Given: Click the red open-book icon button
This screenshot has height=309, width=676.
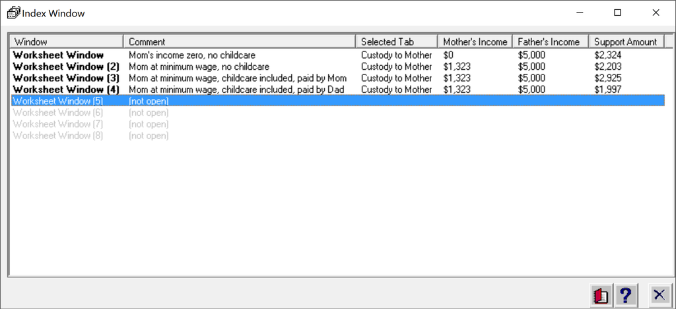Looking at the screenshot, I should pyautogui.click(x=601, y=295).
